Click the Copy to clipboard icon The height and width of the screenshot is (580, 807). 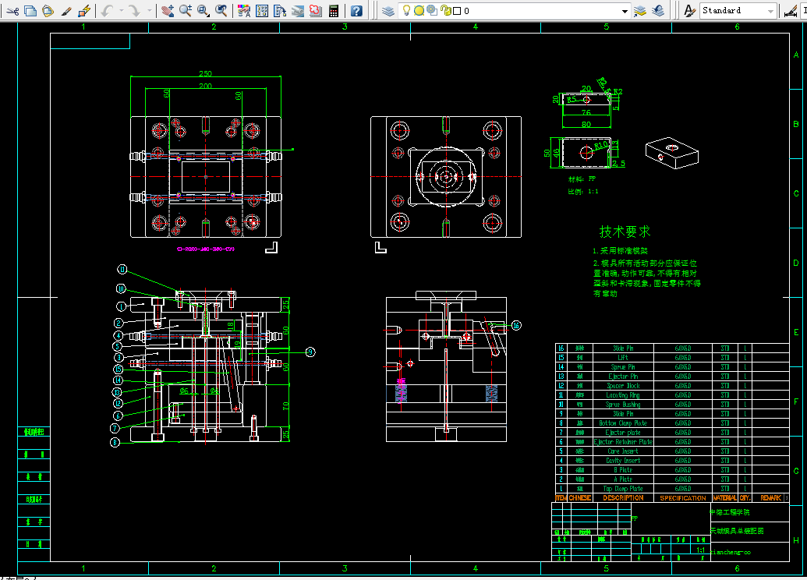pos(30,10)
